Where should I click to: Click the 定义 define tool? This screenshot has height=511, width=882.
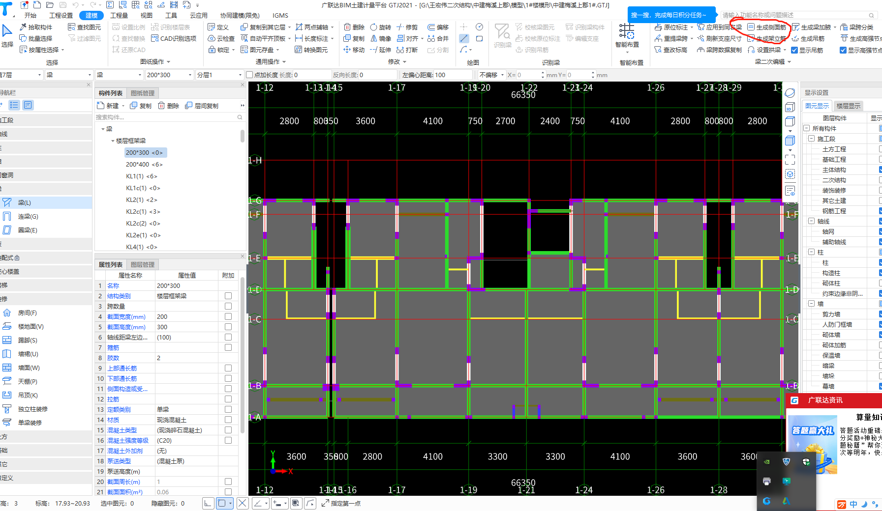pos(218,27)
